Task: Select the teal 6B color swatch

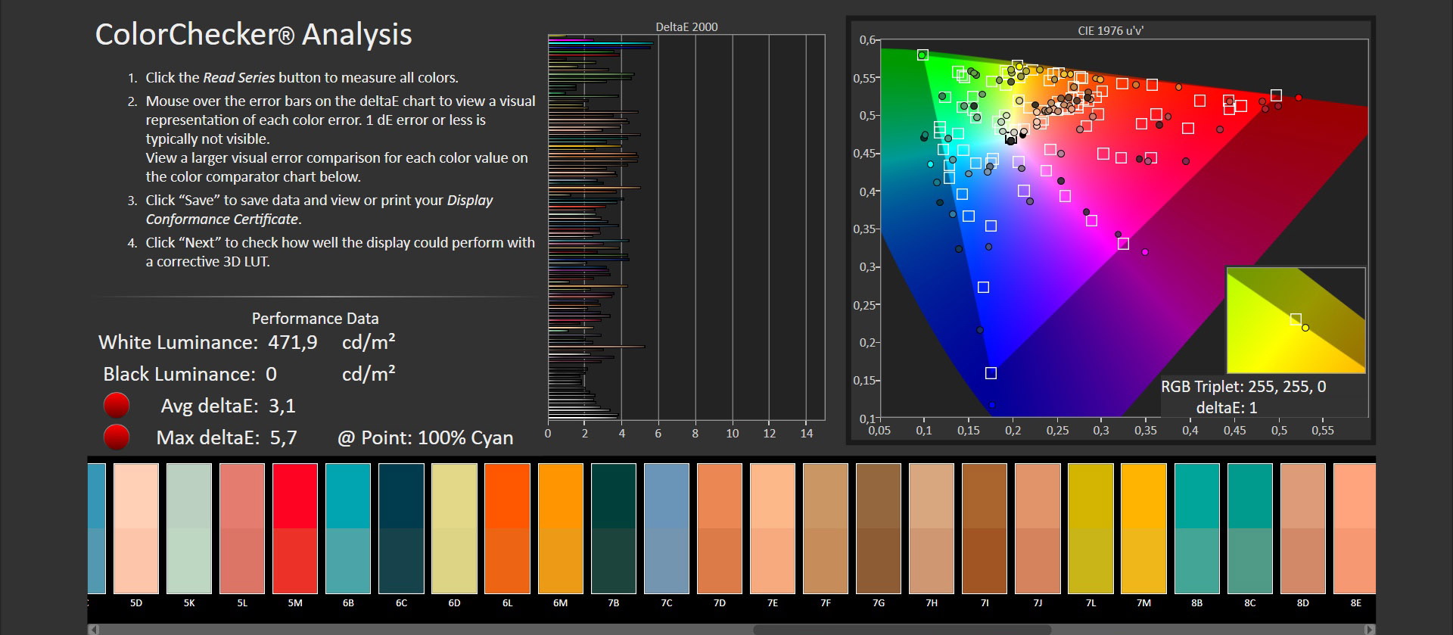Action: click(x=348, y=528)
